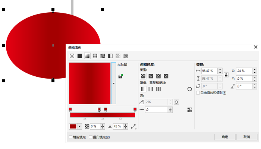Viewport: 261px width, 149px height.
Task: Click the first midpoint triangle under gradient
Action: 85,118
